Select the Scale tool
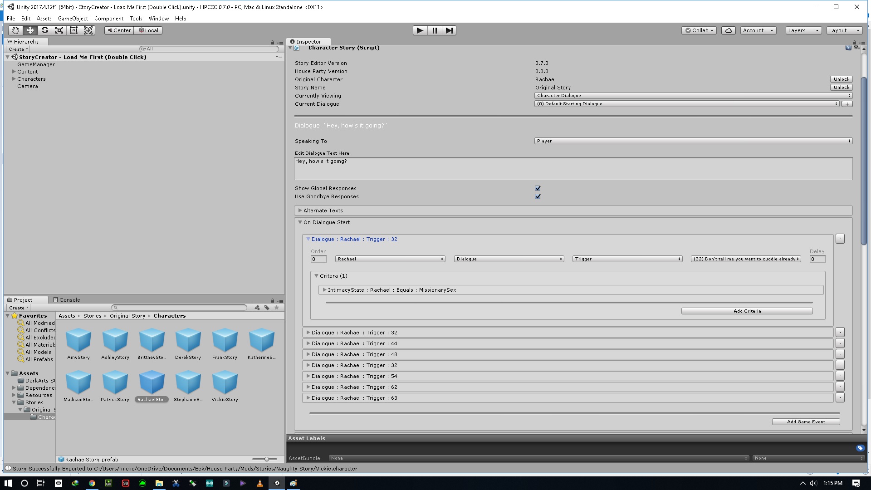 (x=59, y=30)
